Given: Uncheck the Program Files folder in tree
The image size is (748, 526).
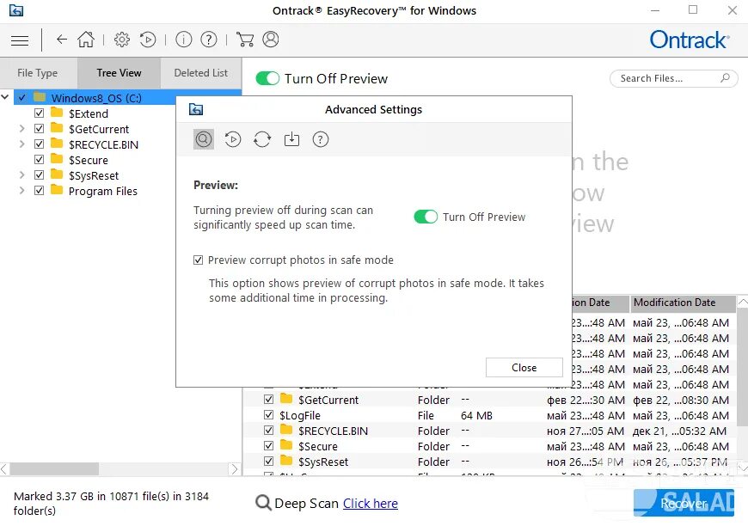Looking at the screenshot, I should (39, 191).
